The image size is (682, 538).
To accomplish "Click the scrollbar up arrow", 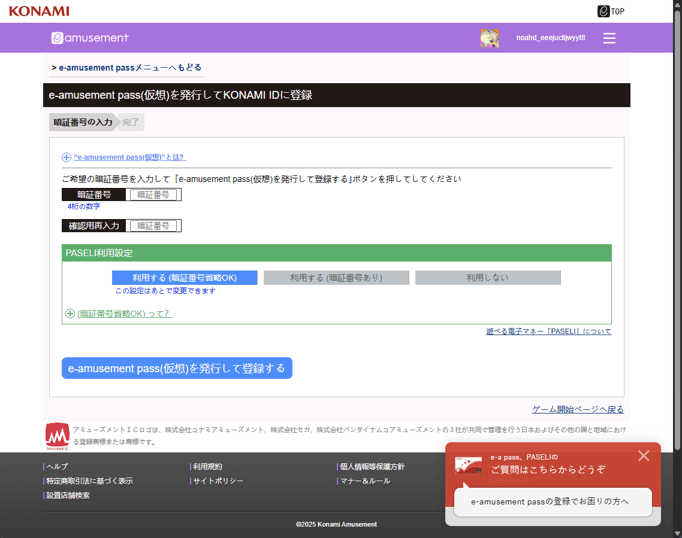I will click(x=677, y=4).
